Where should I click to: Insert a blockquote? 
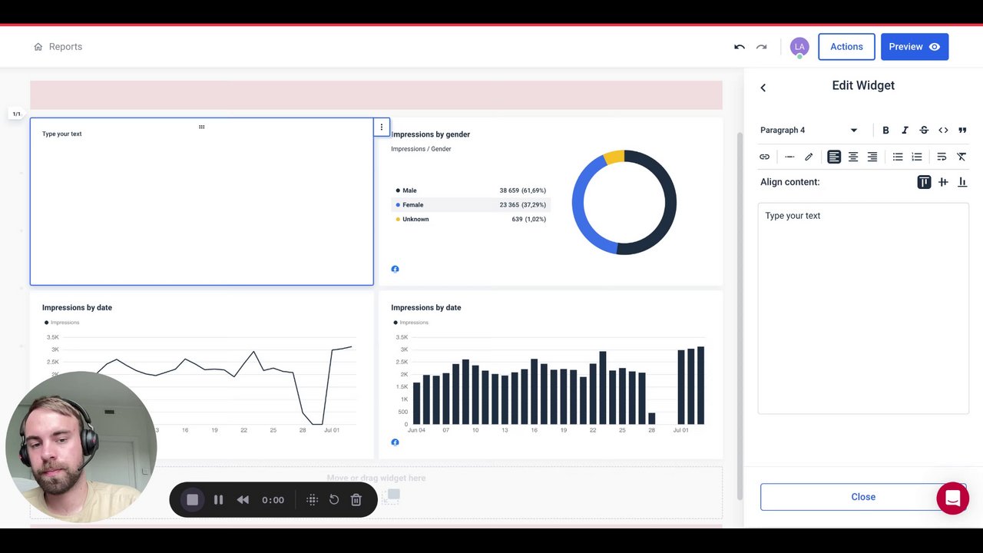point(962,131)
